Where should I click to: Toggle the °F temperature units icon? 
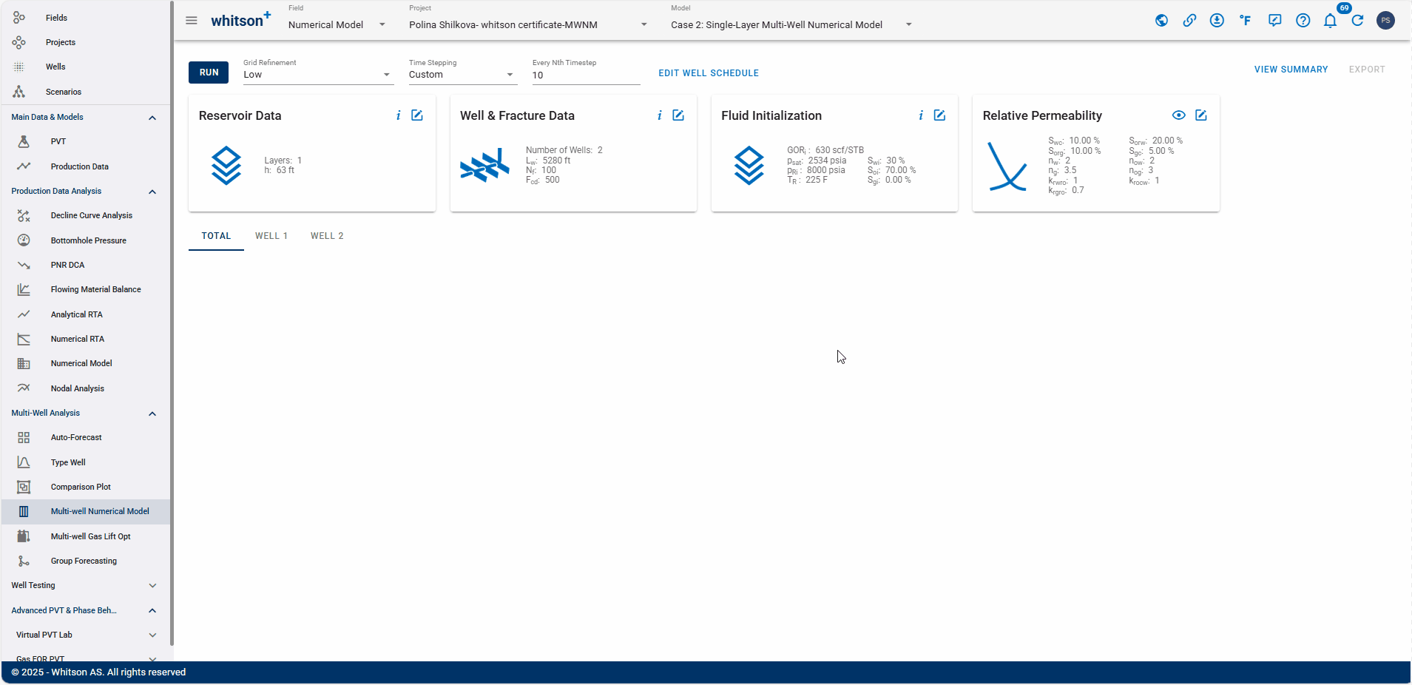point(1246,21)
